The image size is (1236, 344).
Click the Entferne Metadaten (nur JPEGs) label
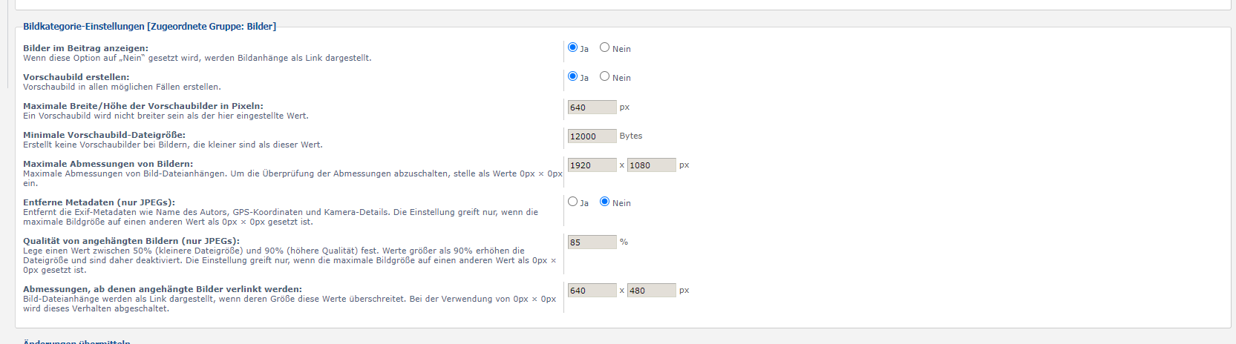coord(99,202)
